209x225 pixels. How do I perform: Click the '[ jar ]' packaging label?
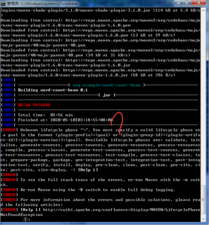[x=107, y=95]
